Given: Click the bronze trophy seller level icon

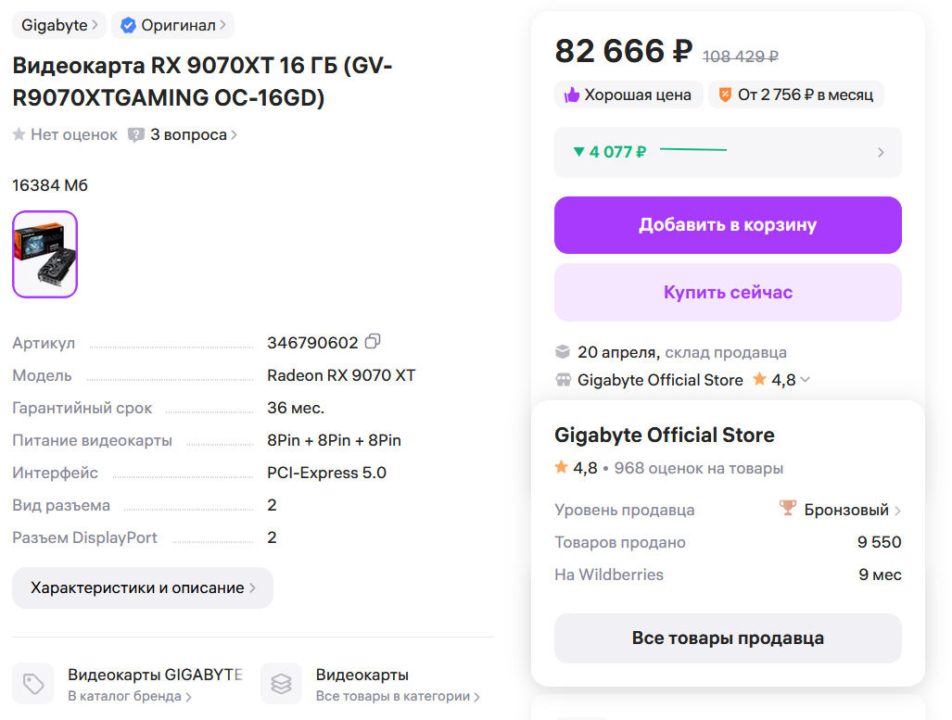Looking at the screenshot, I should 788,508.
